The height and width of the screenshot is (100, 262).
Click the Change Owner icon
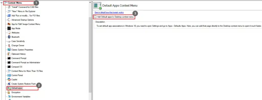point(9,45)
